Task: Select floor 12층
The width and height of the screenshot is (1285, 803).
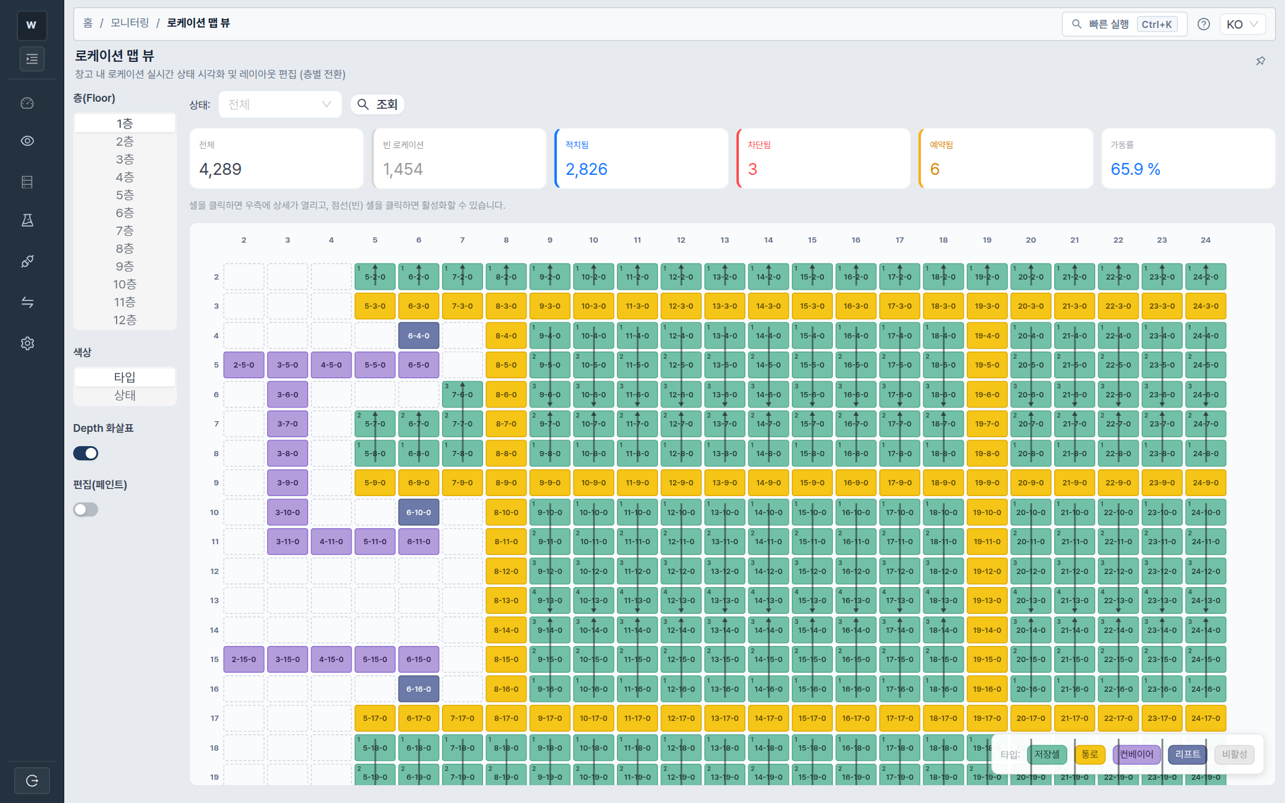Action: (x=125, y=320)
